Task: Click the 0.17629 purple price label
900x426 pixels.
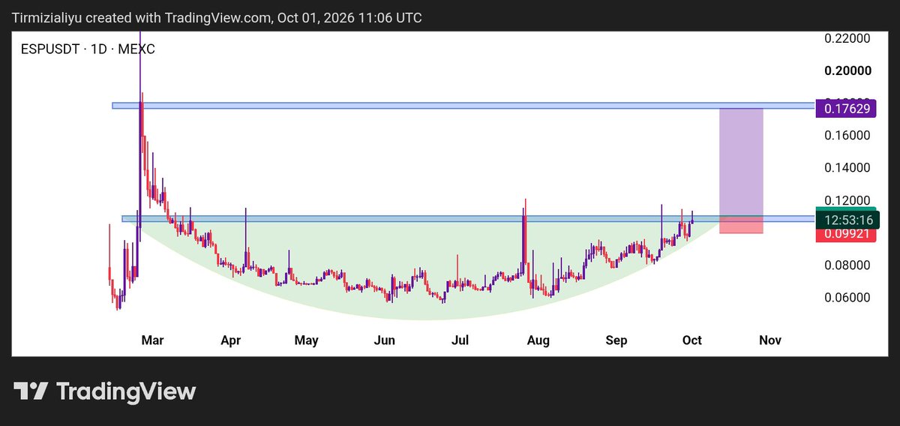Action: (845, 109)
